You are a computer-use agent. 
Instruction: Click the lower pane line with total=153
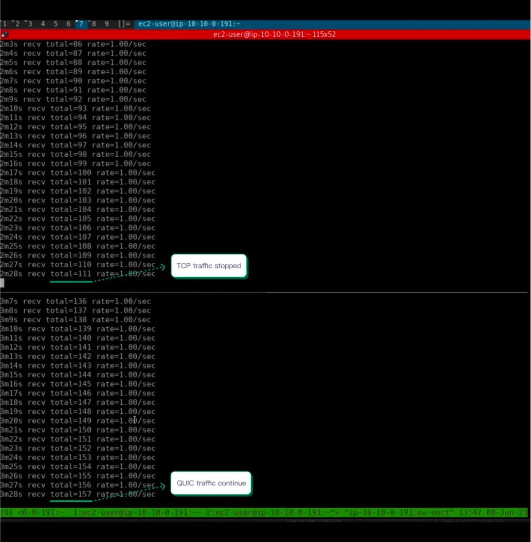pos(78,457)
